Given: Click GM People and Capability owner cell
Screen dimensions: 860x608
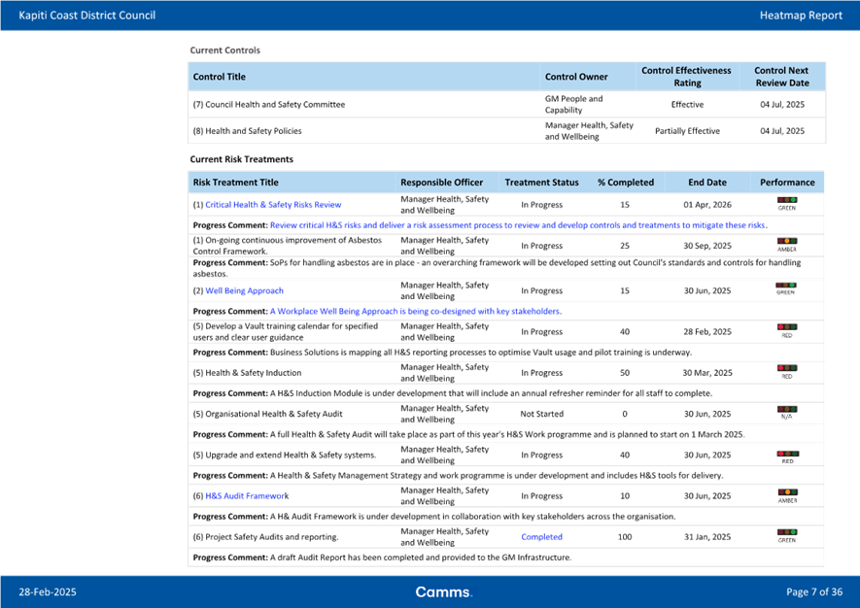Looking at the screenshot, I should pyautogui.click(x=573, y=104).
